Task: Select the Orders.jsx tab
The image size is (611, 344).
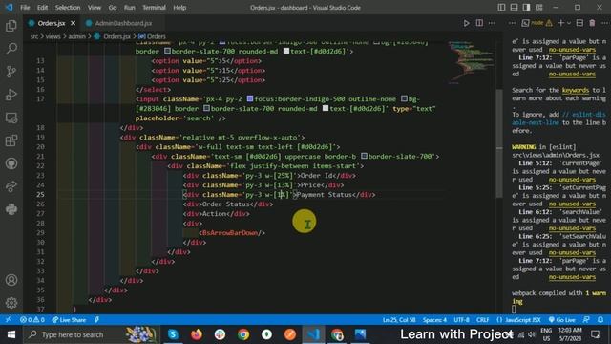Action: pos(51,23)
